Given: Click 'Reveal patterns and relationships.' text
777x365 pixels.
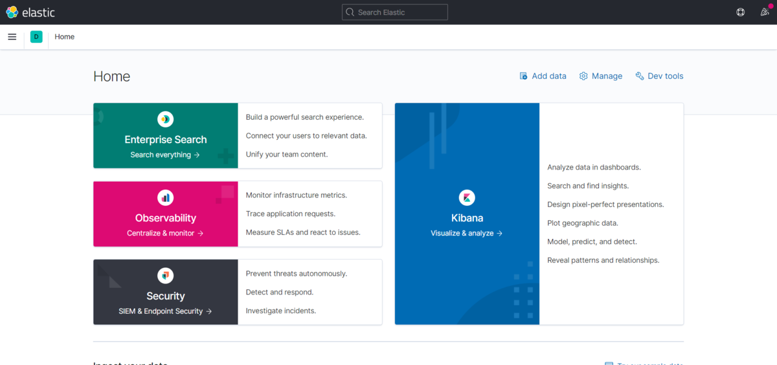Looking at the screenshot, I should 603,261.
